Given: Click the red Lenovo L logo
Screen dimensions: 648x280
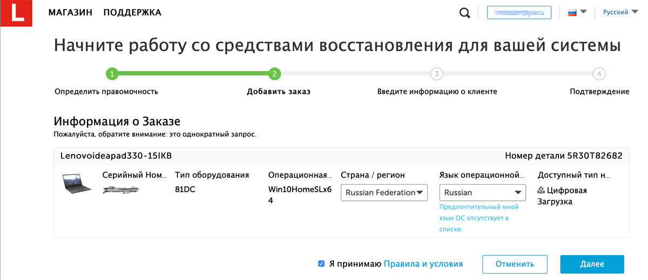Looking at the screenshot, I should tap(16, 13).
